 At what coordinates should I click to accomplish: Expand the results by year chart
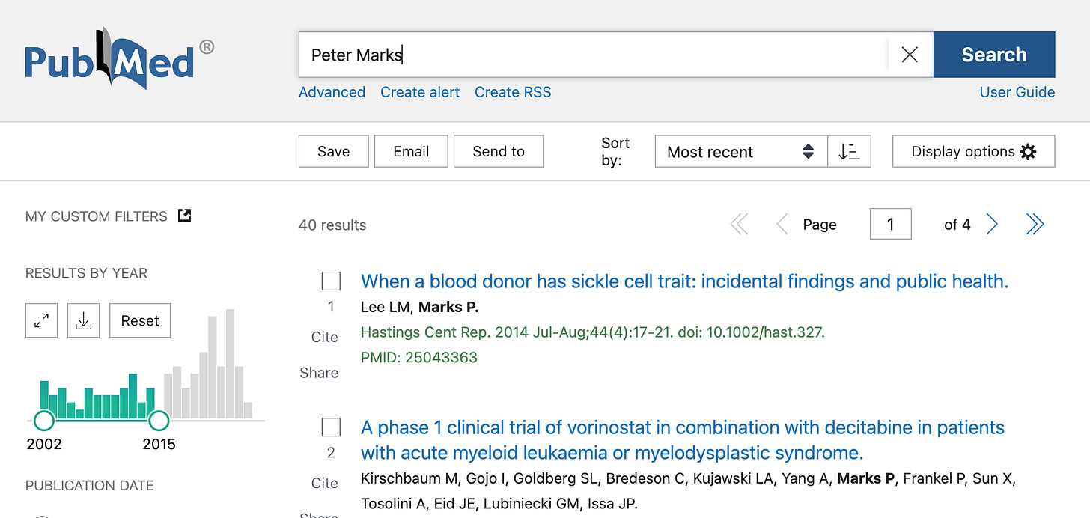[x=41, y=320]
